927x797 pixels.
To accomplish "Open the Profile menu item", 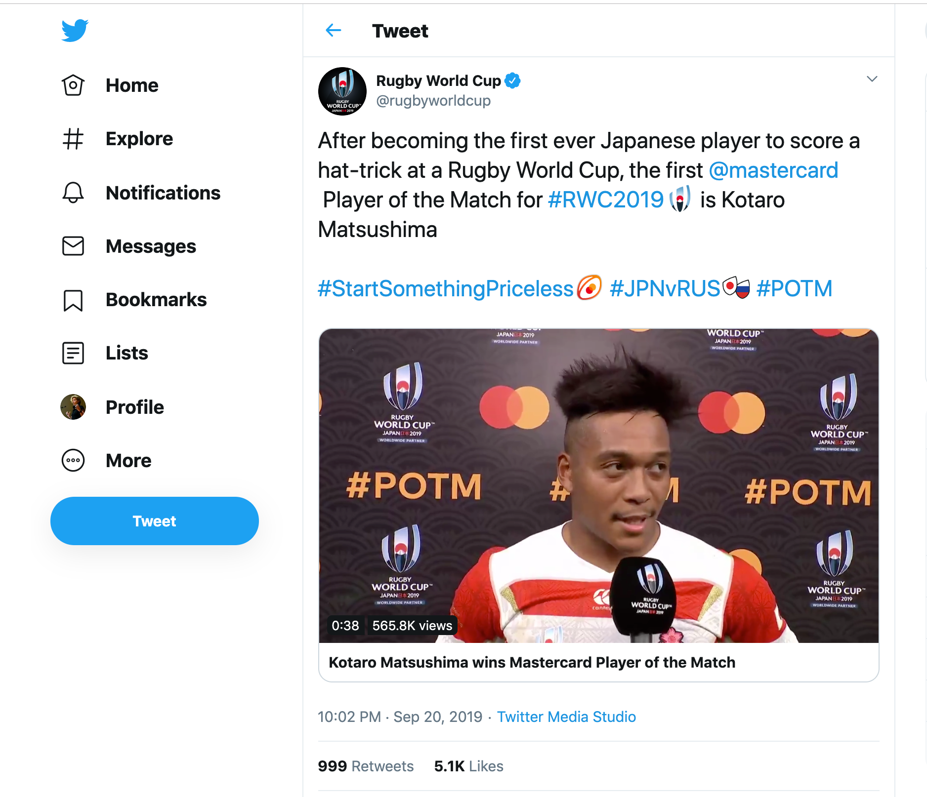I will tap(134, 407).
